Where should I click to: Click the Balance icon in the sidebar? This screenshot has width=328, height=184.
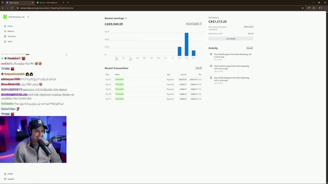tap(5, 31)
